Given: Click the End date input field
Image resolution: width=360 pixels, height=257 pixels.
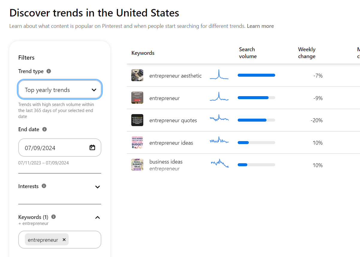Looking at the screenshot, I should tap(54, 148).
